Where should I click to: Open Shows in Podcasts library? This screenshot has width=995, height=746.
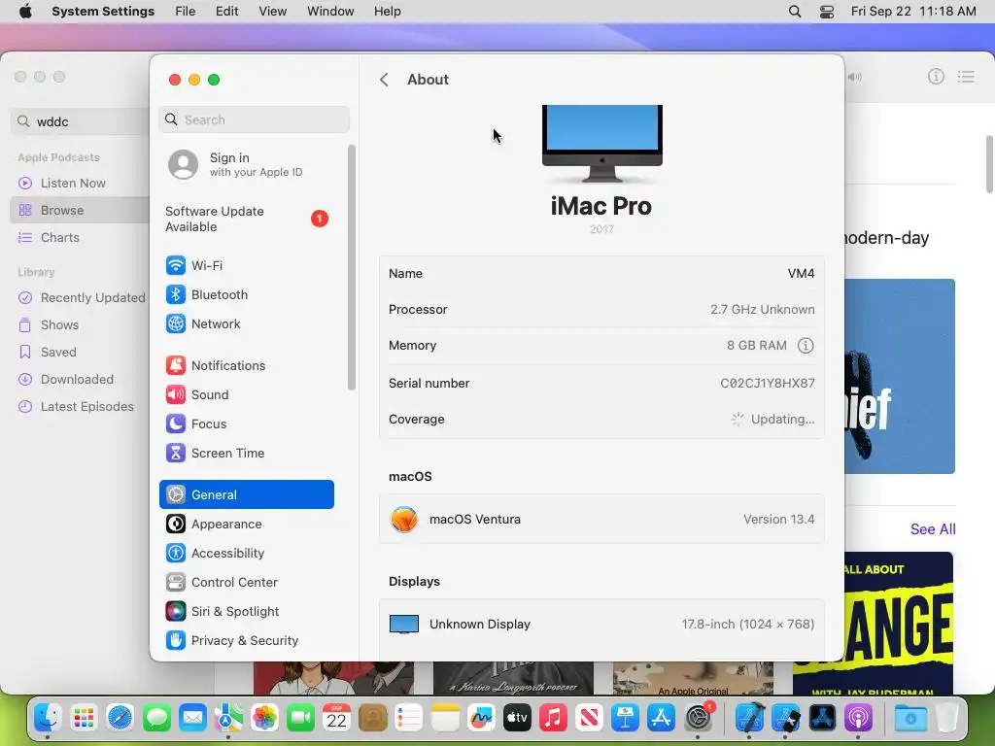(81, 324)
